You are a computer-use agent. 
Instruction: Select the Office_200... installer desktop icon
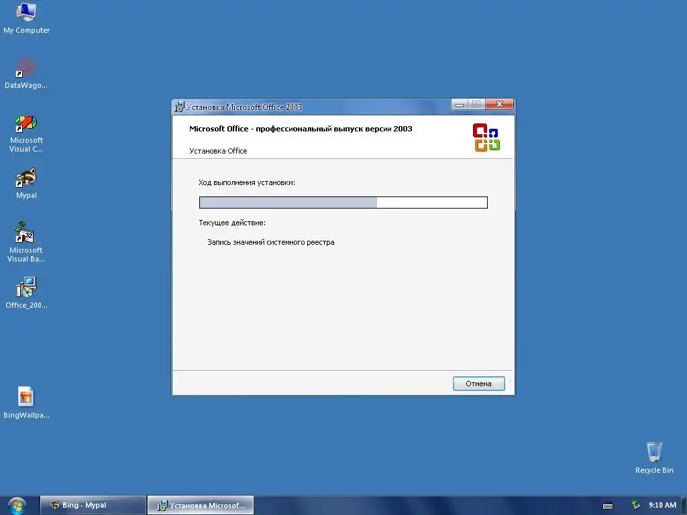[26, 292]
